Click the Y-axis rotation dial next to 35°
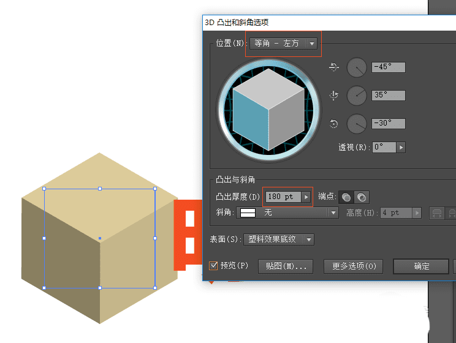456x343 pixels. pos(357,96)
